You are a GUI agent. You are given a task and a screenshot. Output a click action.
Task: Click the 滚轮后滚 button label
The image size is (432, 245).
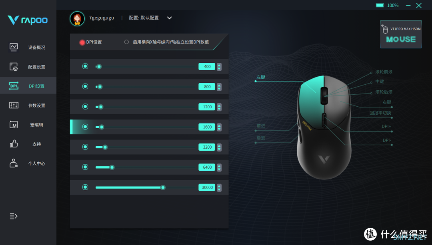[x=384, y=92]
